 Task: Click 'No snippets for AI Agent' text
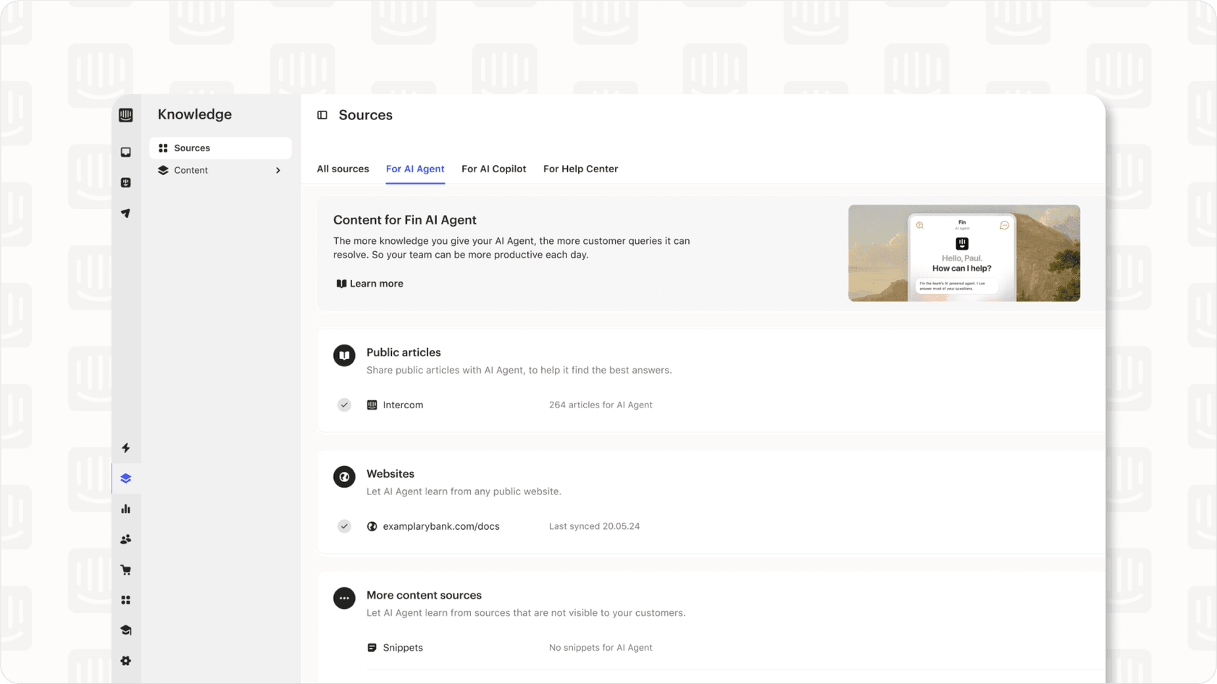[x=601, y=648]
